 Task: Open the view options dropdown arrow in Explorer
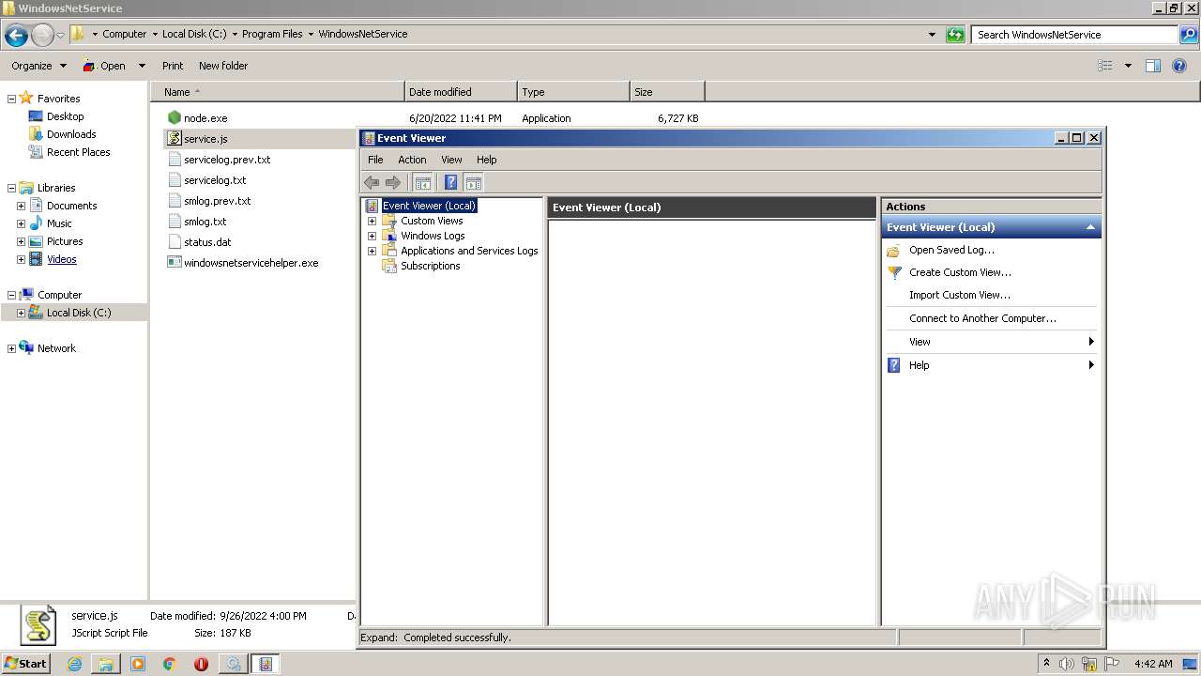coord(1128,66)
